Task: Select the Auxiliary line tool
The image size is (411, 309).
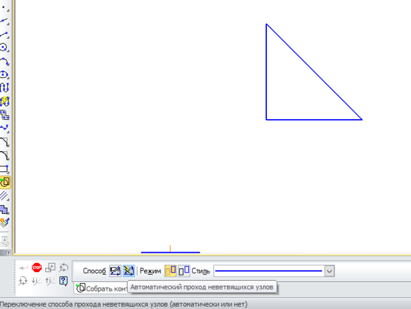Action: [x=4, y=21]
